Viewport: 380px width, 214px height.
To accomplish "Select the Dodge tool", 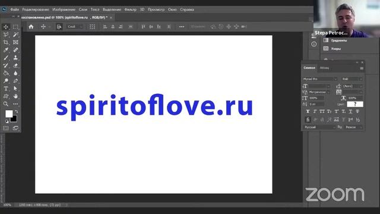I will [x=6, y=81].
